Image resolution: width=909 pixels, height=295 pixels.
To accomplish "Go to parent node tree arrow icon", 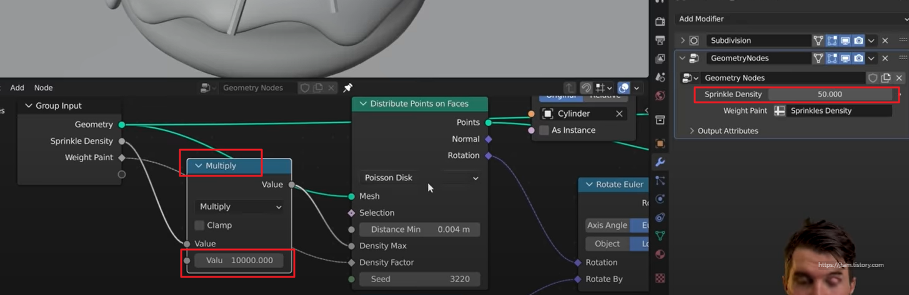I will pyautogui.click(x=569, y=88).
